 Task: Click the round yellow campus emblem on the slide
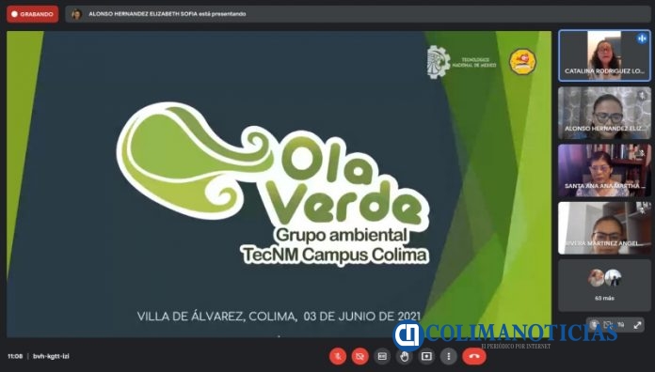(x=522, y=62)
